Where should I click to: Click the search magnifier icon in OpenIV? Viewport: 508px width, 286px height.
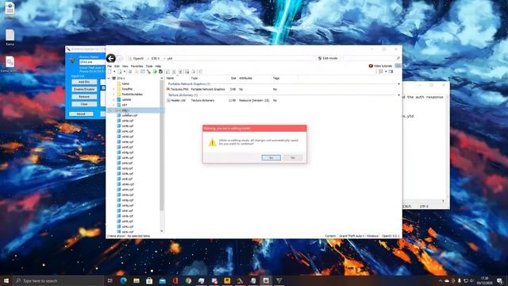coord(398,58)
